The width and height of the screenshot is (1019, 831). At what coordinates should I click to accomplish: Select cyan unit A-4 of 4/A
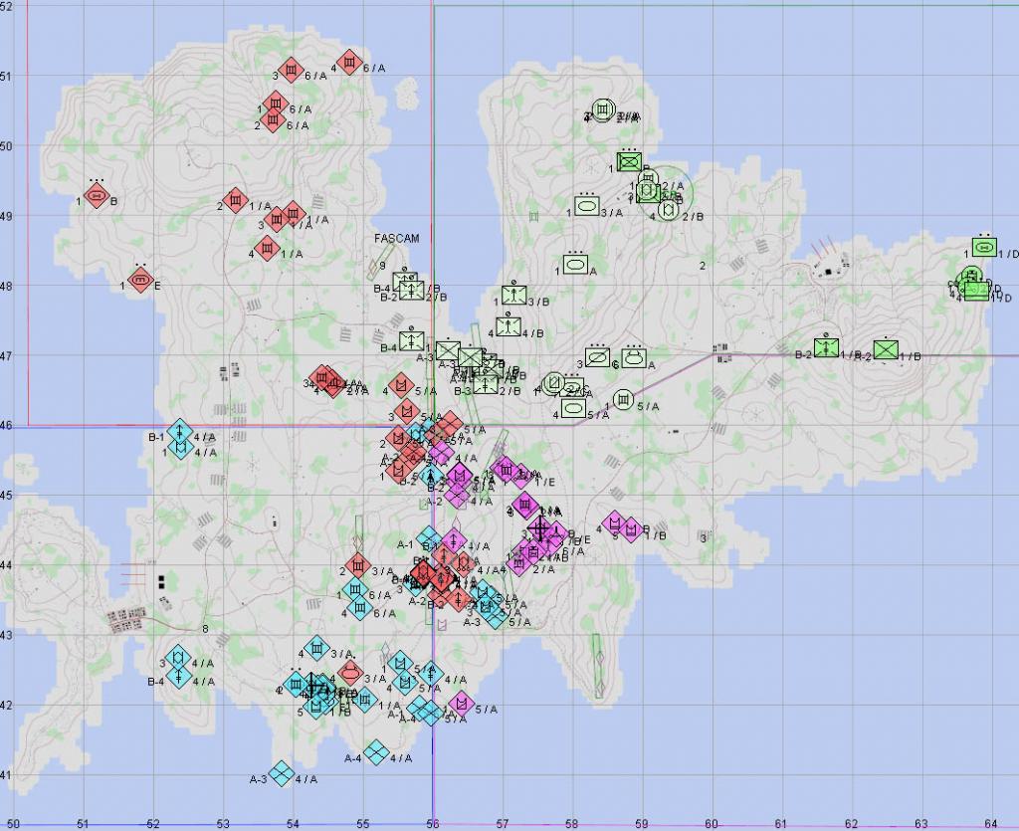point(375,753)
